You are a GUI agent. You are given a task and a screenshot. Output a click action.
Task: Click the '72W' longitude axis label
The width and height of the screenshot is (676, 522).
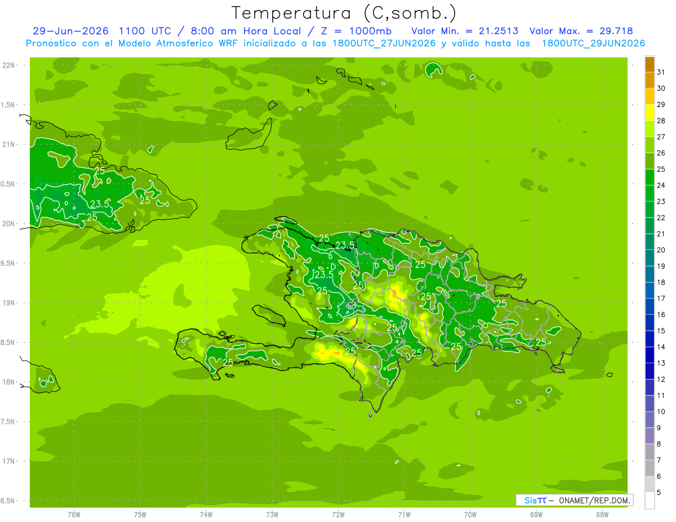click(338, 514)
